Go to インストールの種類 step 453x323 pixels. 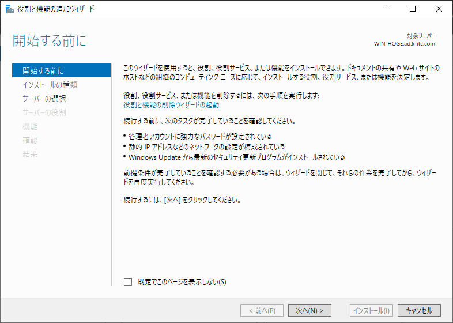[50, 85]
